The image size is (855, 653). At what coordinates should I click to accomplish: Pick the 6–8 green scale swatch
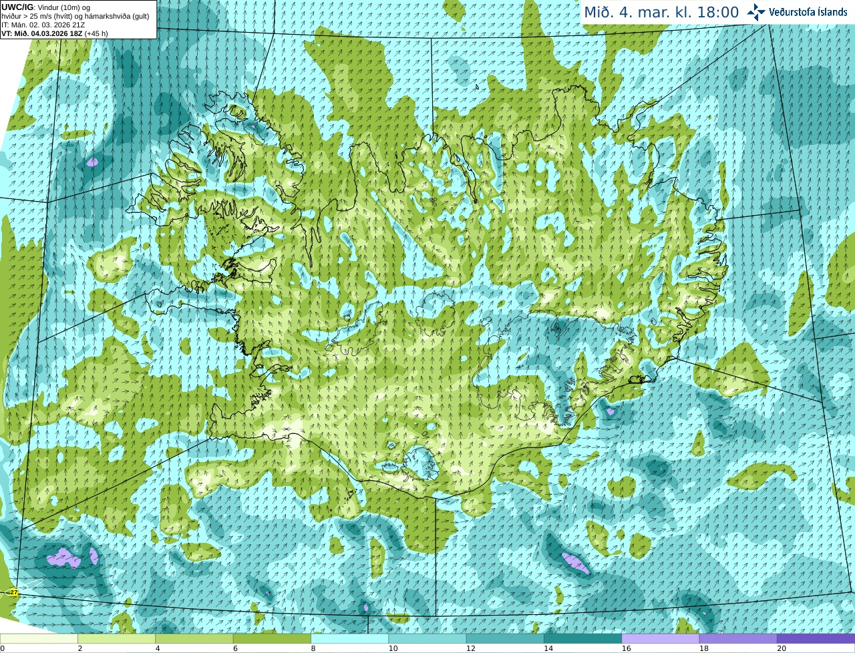(x=272, y=638)
